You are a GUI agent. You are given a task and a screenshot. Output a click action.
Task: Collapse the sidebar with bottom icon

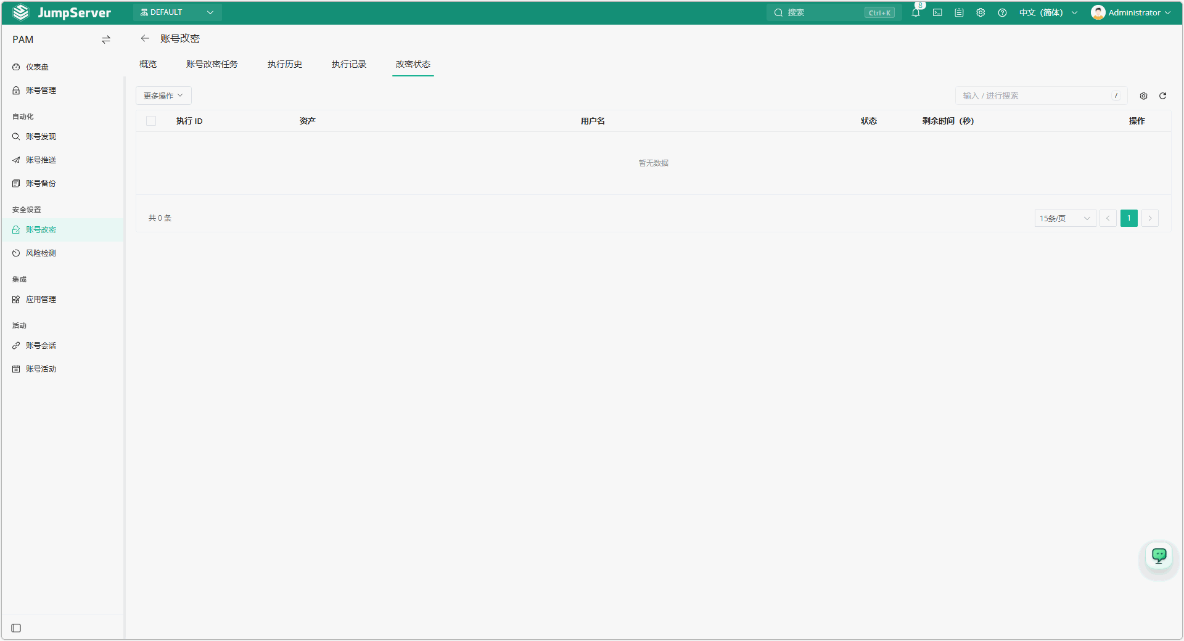pyautogui.click(x=17, y=628)
